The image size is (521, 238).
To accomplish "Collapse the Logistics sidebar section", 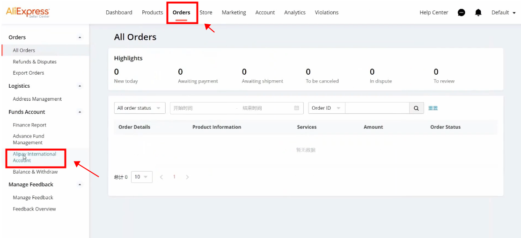I will 80,86.
